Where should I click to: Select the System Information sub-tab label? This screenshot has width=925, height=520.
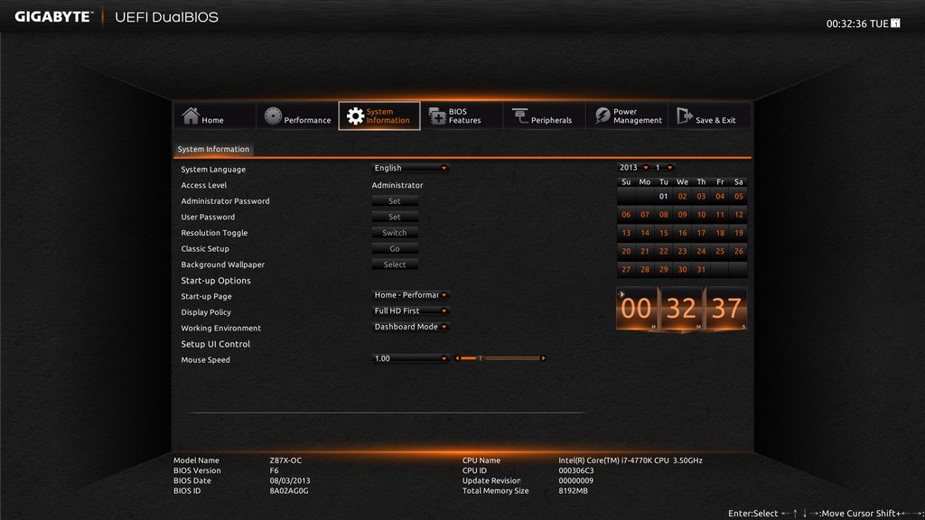pos(213,149)
